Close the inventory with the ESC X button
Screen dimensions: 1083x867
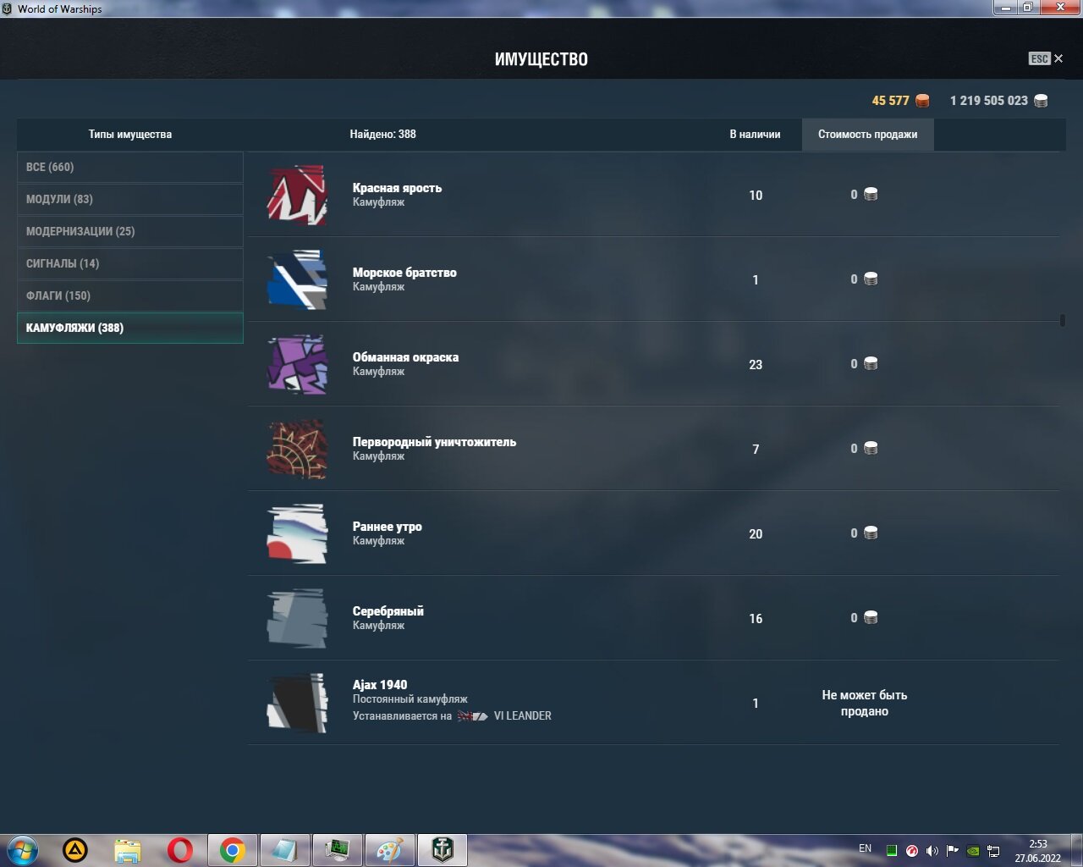1047,58
